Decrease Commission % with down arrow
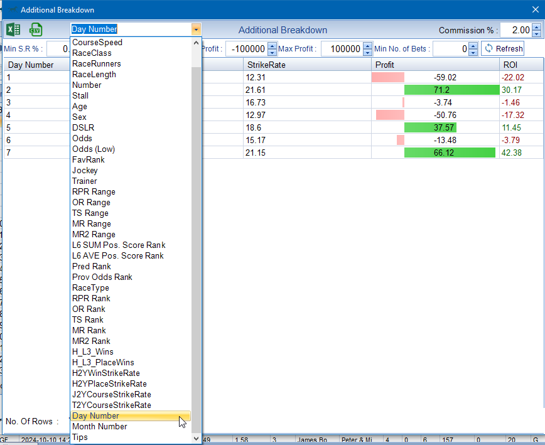The width and height of the screenshot is (545, 445). (x=536, y=33)
